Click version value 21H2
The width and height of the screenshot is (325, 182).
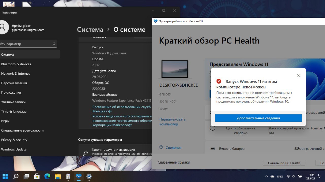tap(96, 65)
